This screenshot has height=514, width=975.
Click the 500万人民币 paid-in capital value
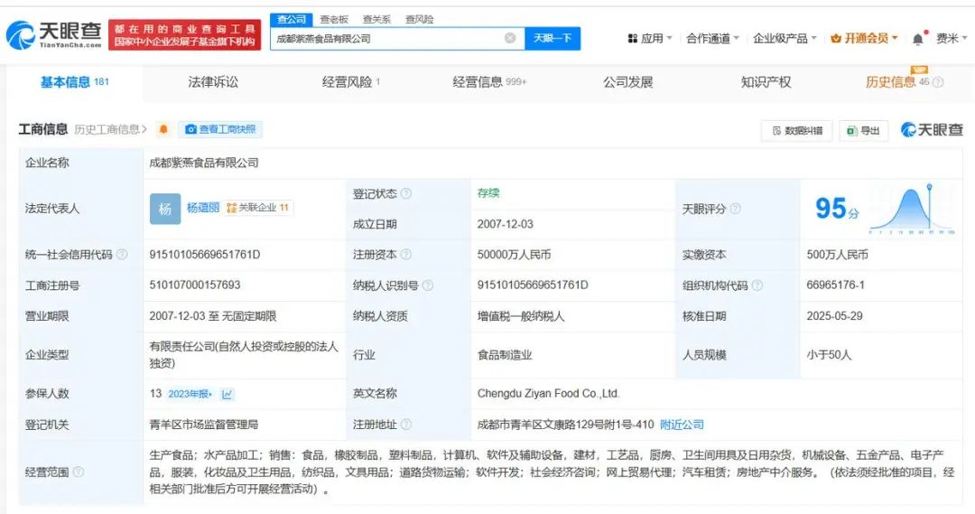pos(838,255)
